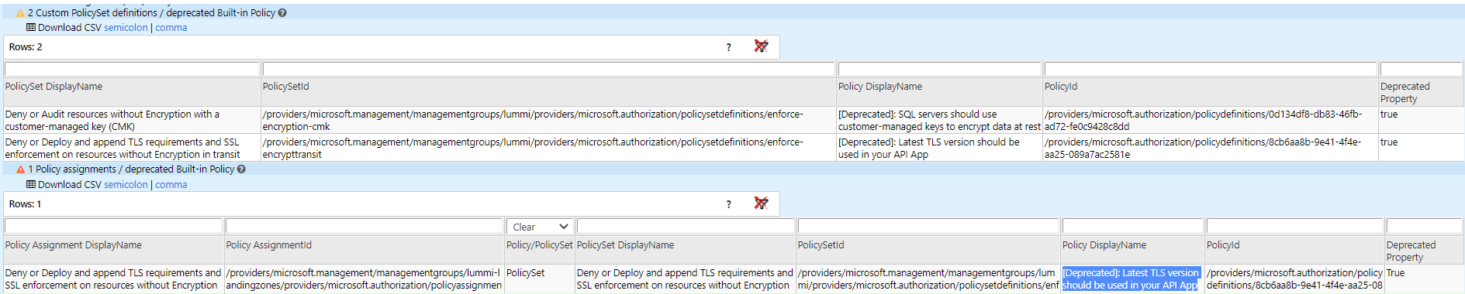Clear filters icon in the Rows: 1 bar

click(x=761, y=203)
